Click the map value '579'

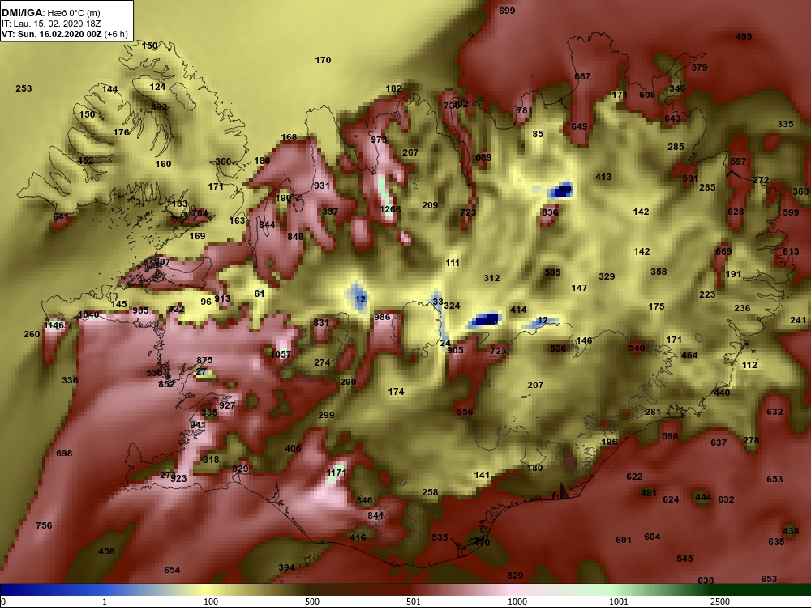699,67
